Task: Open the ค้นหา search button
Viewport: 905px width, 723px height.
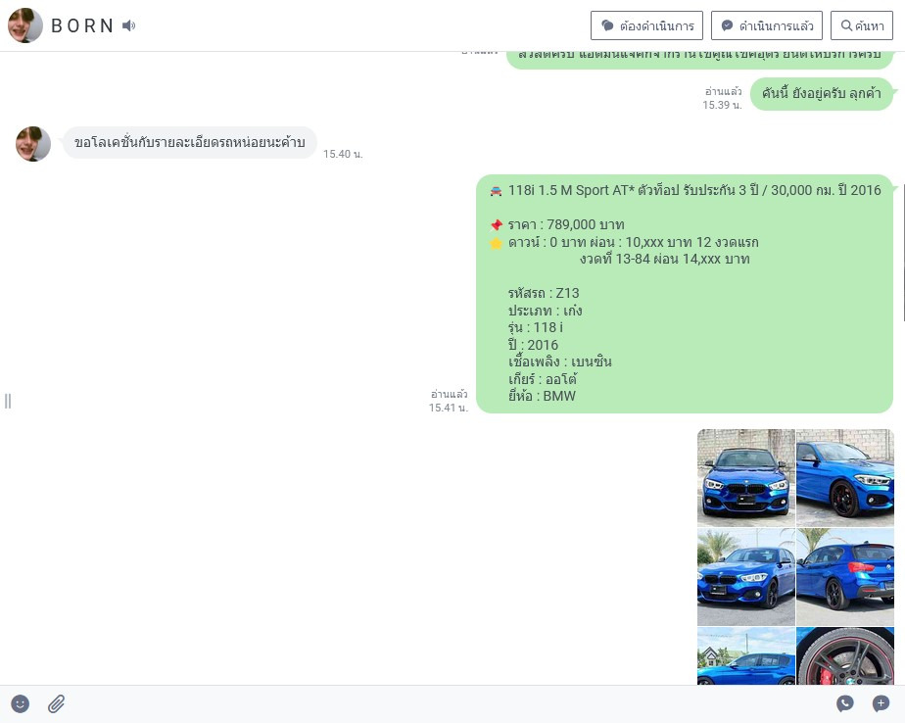Action: click(862, 25)
